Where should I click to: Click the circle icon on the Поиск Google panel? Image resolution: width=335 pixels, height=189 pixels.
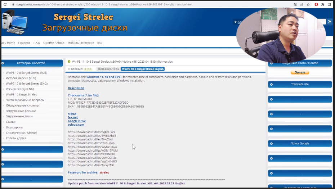pos(271,144)
